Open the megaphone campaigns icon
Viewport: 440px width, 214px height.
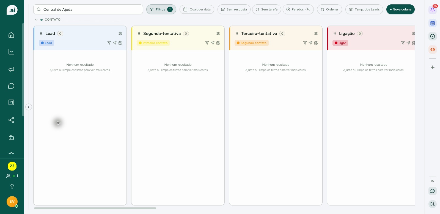click(x=11, y=69)
